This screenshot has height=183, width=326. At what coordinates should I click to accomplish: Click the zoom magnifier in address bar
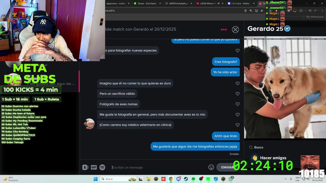tap(251, 11)
